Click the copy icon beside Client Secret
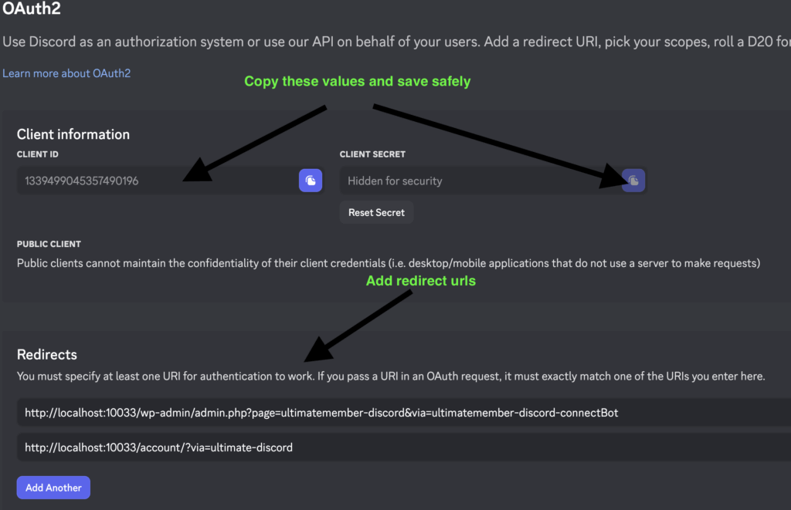This screenshot has width=791, height=510. point(633,181)
